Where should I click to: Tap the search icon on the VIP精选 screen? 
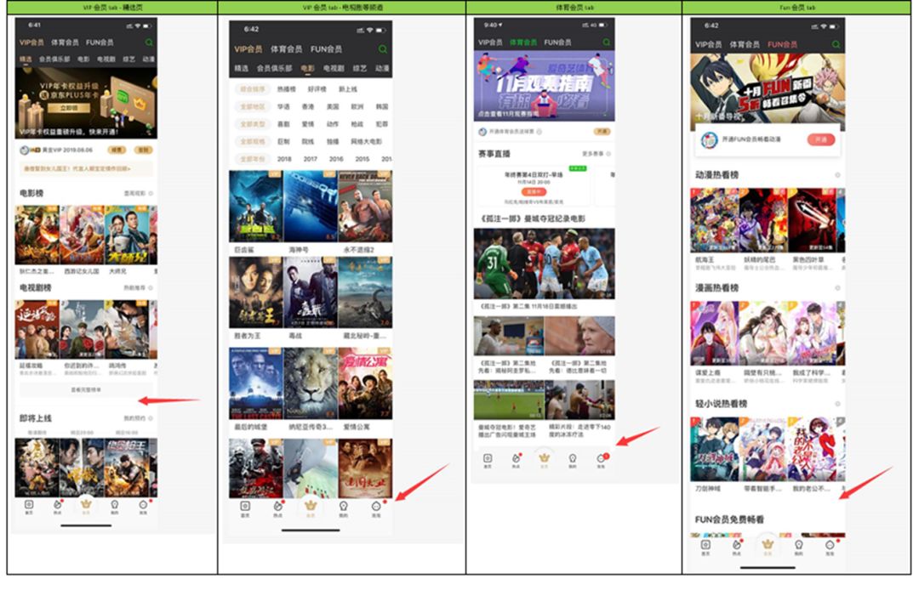[149, 43]
